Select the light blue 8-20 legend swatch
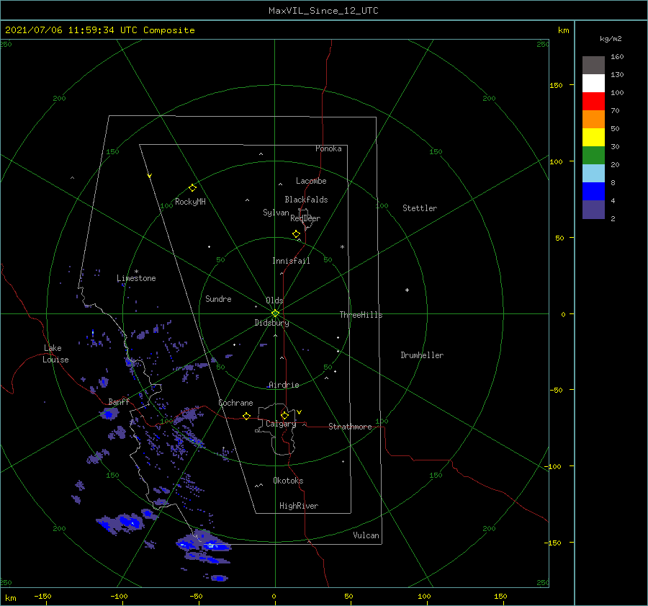Viewport: 648px width, 606px height. click(593, 174)
